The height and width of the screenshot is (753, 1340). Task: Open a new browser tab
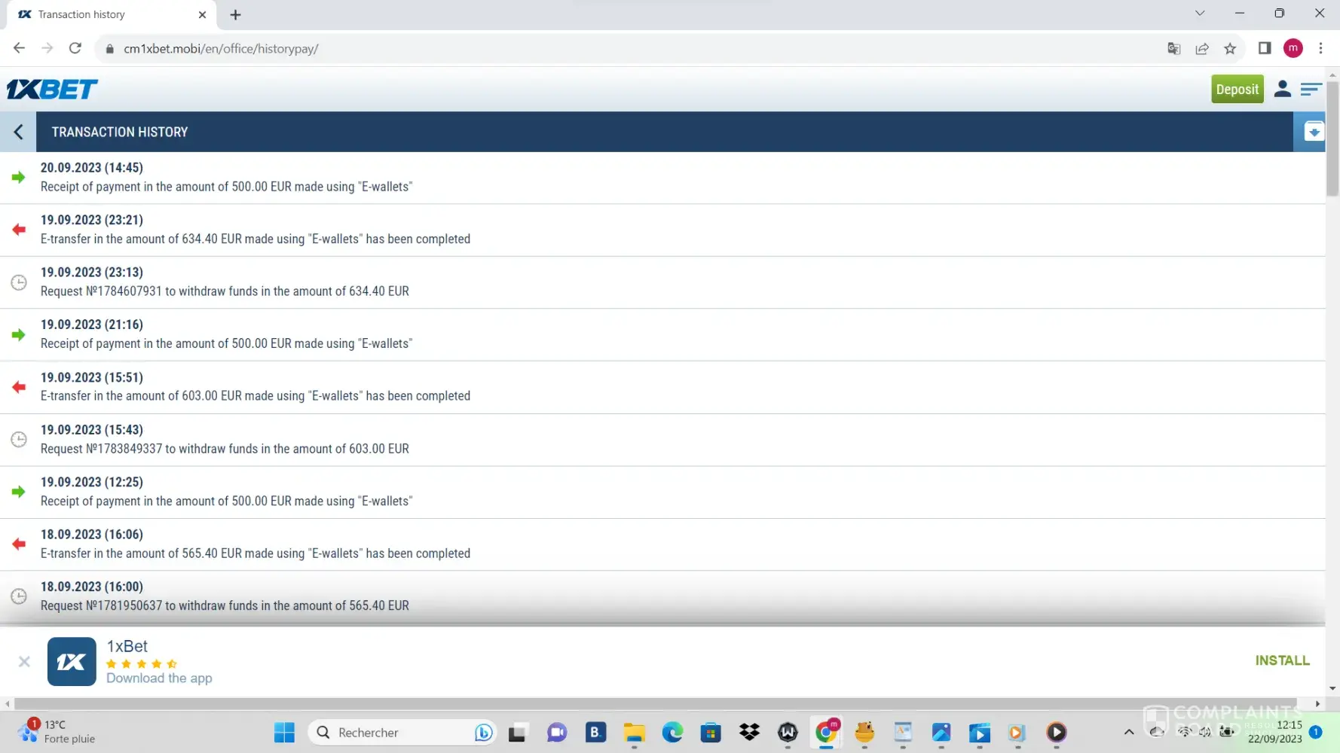click(x=235, y=14)
